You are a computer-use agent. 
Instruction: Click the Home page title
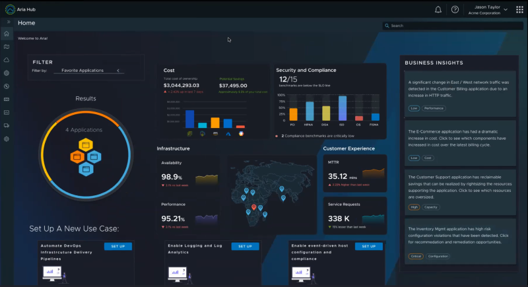pos(26,23)
